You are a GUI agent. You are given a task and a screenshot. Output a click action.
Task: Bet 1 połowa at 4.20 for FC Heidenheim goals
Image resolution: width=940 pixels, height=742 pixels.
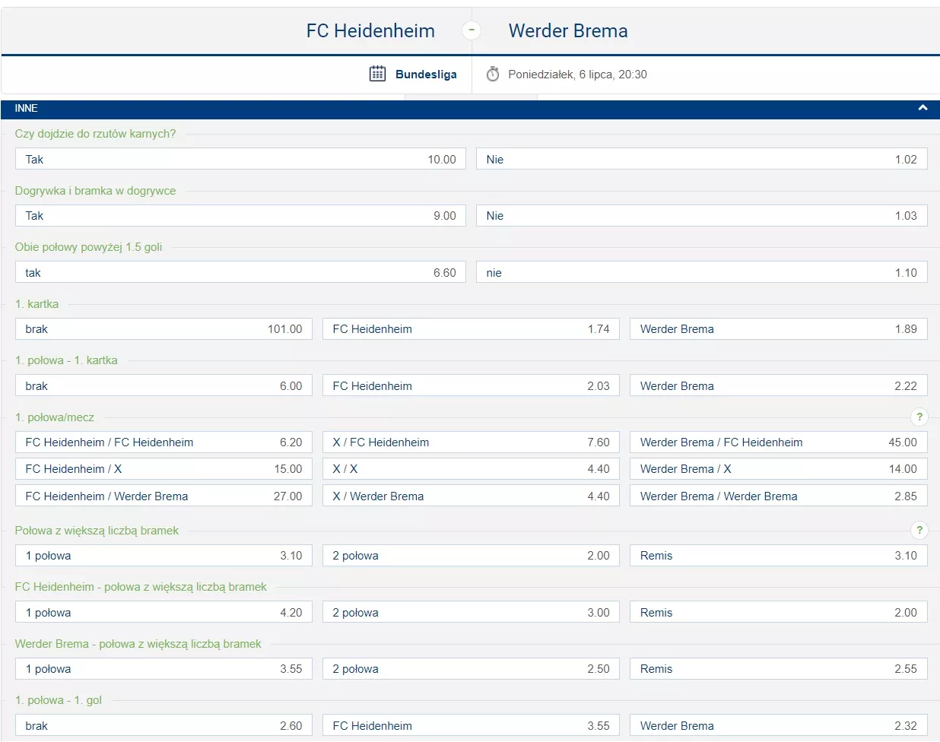click(x=164, y=612)
